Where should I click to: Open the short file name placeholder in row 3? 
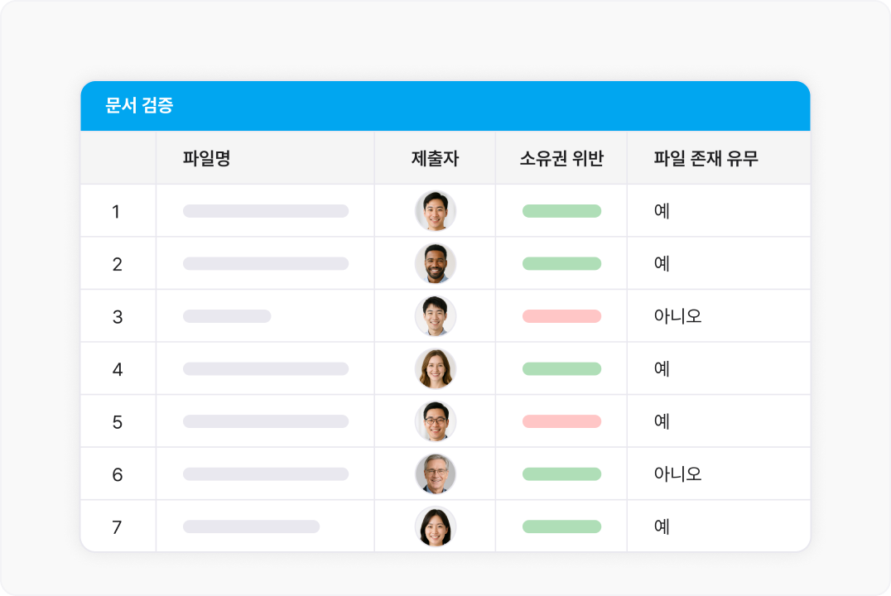pyautogui.click(x=227, y=316)
